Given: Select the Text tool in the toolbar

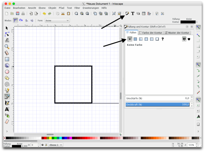Looking at the screenshot, I should pyautogui.click(x=132, y=14).
